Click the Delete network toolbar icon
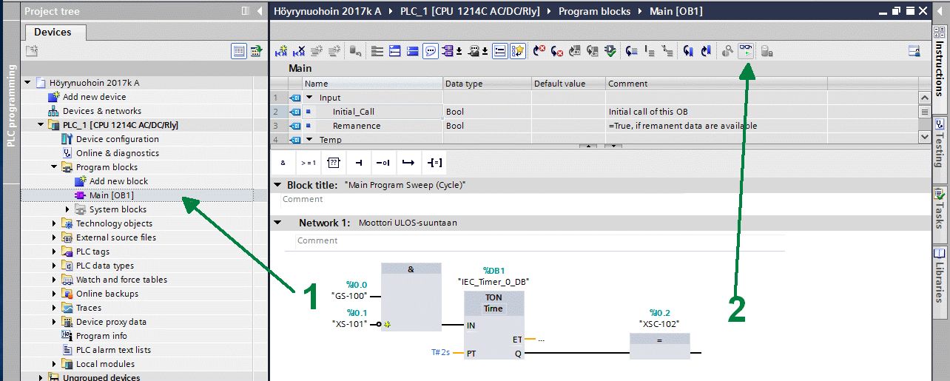Image resolution: width=950 pixels, height=381 pixels. (x=300, y=51)
